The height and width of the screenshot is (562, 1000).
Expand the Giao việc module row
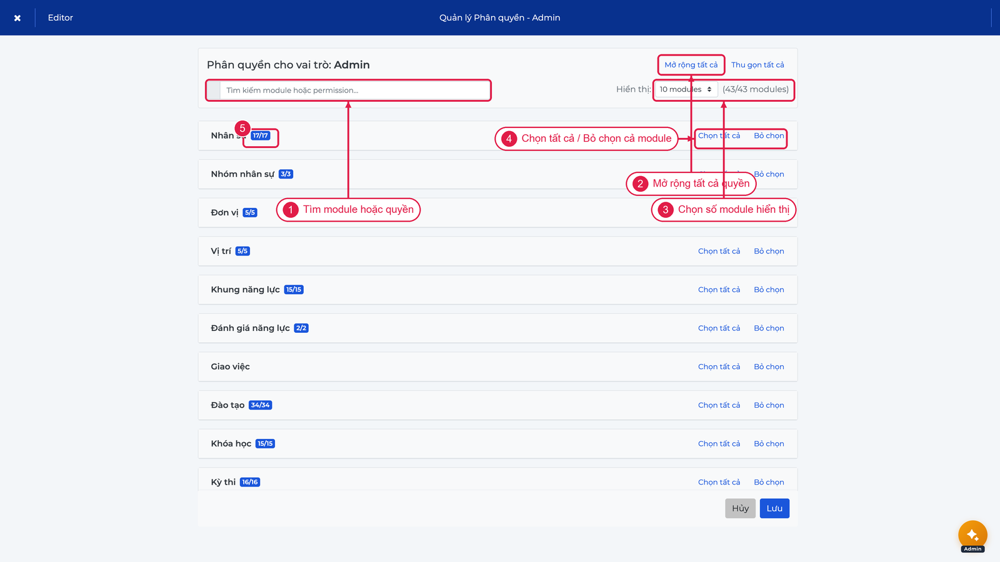click(x=497, y=367)
